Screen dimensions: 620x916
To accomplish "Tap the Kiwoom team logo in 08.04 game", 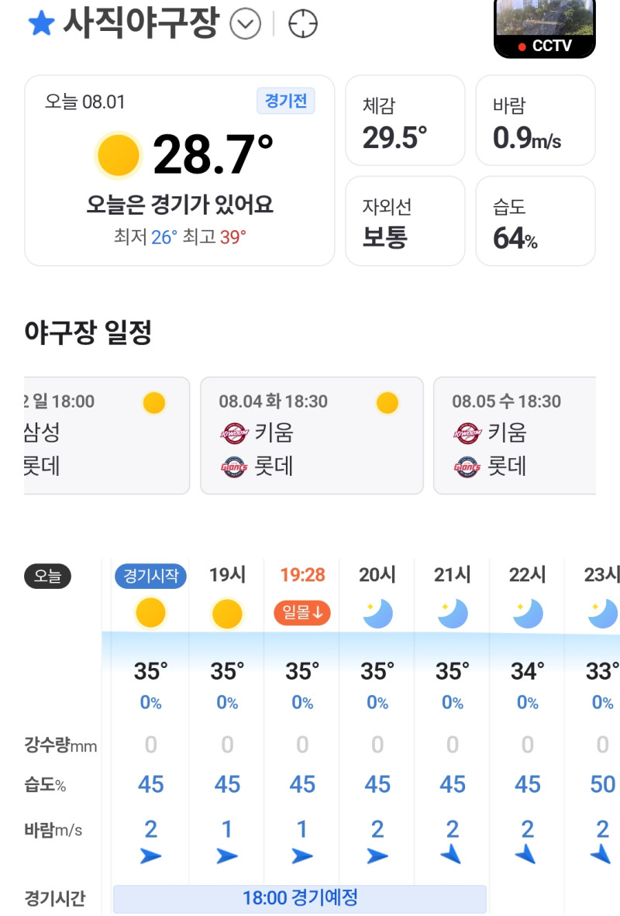I will pos(234,433).
